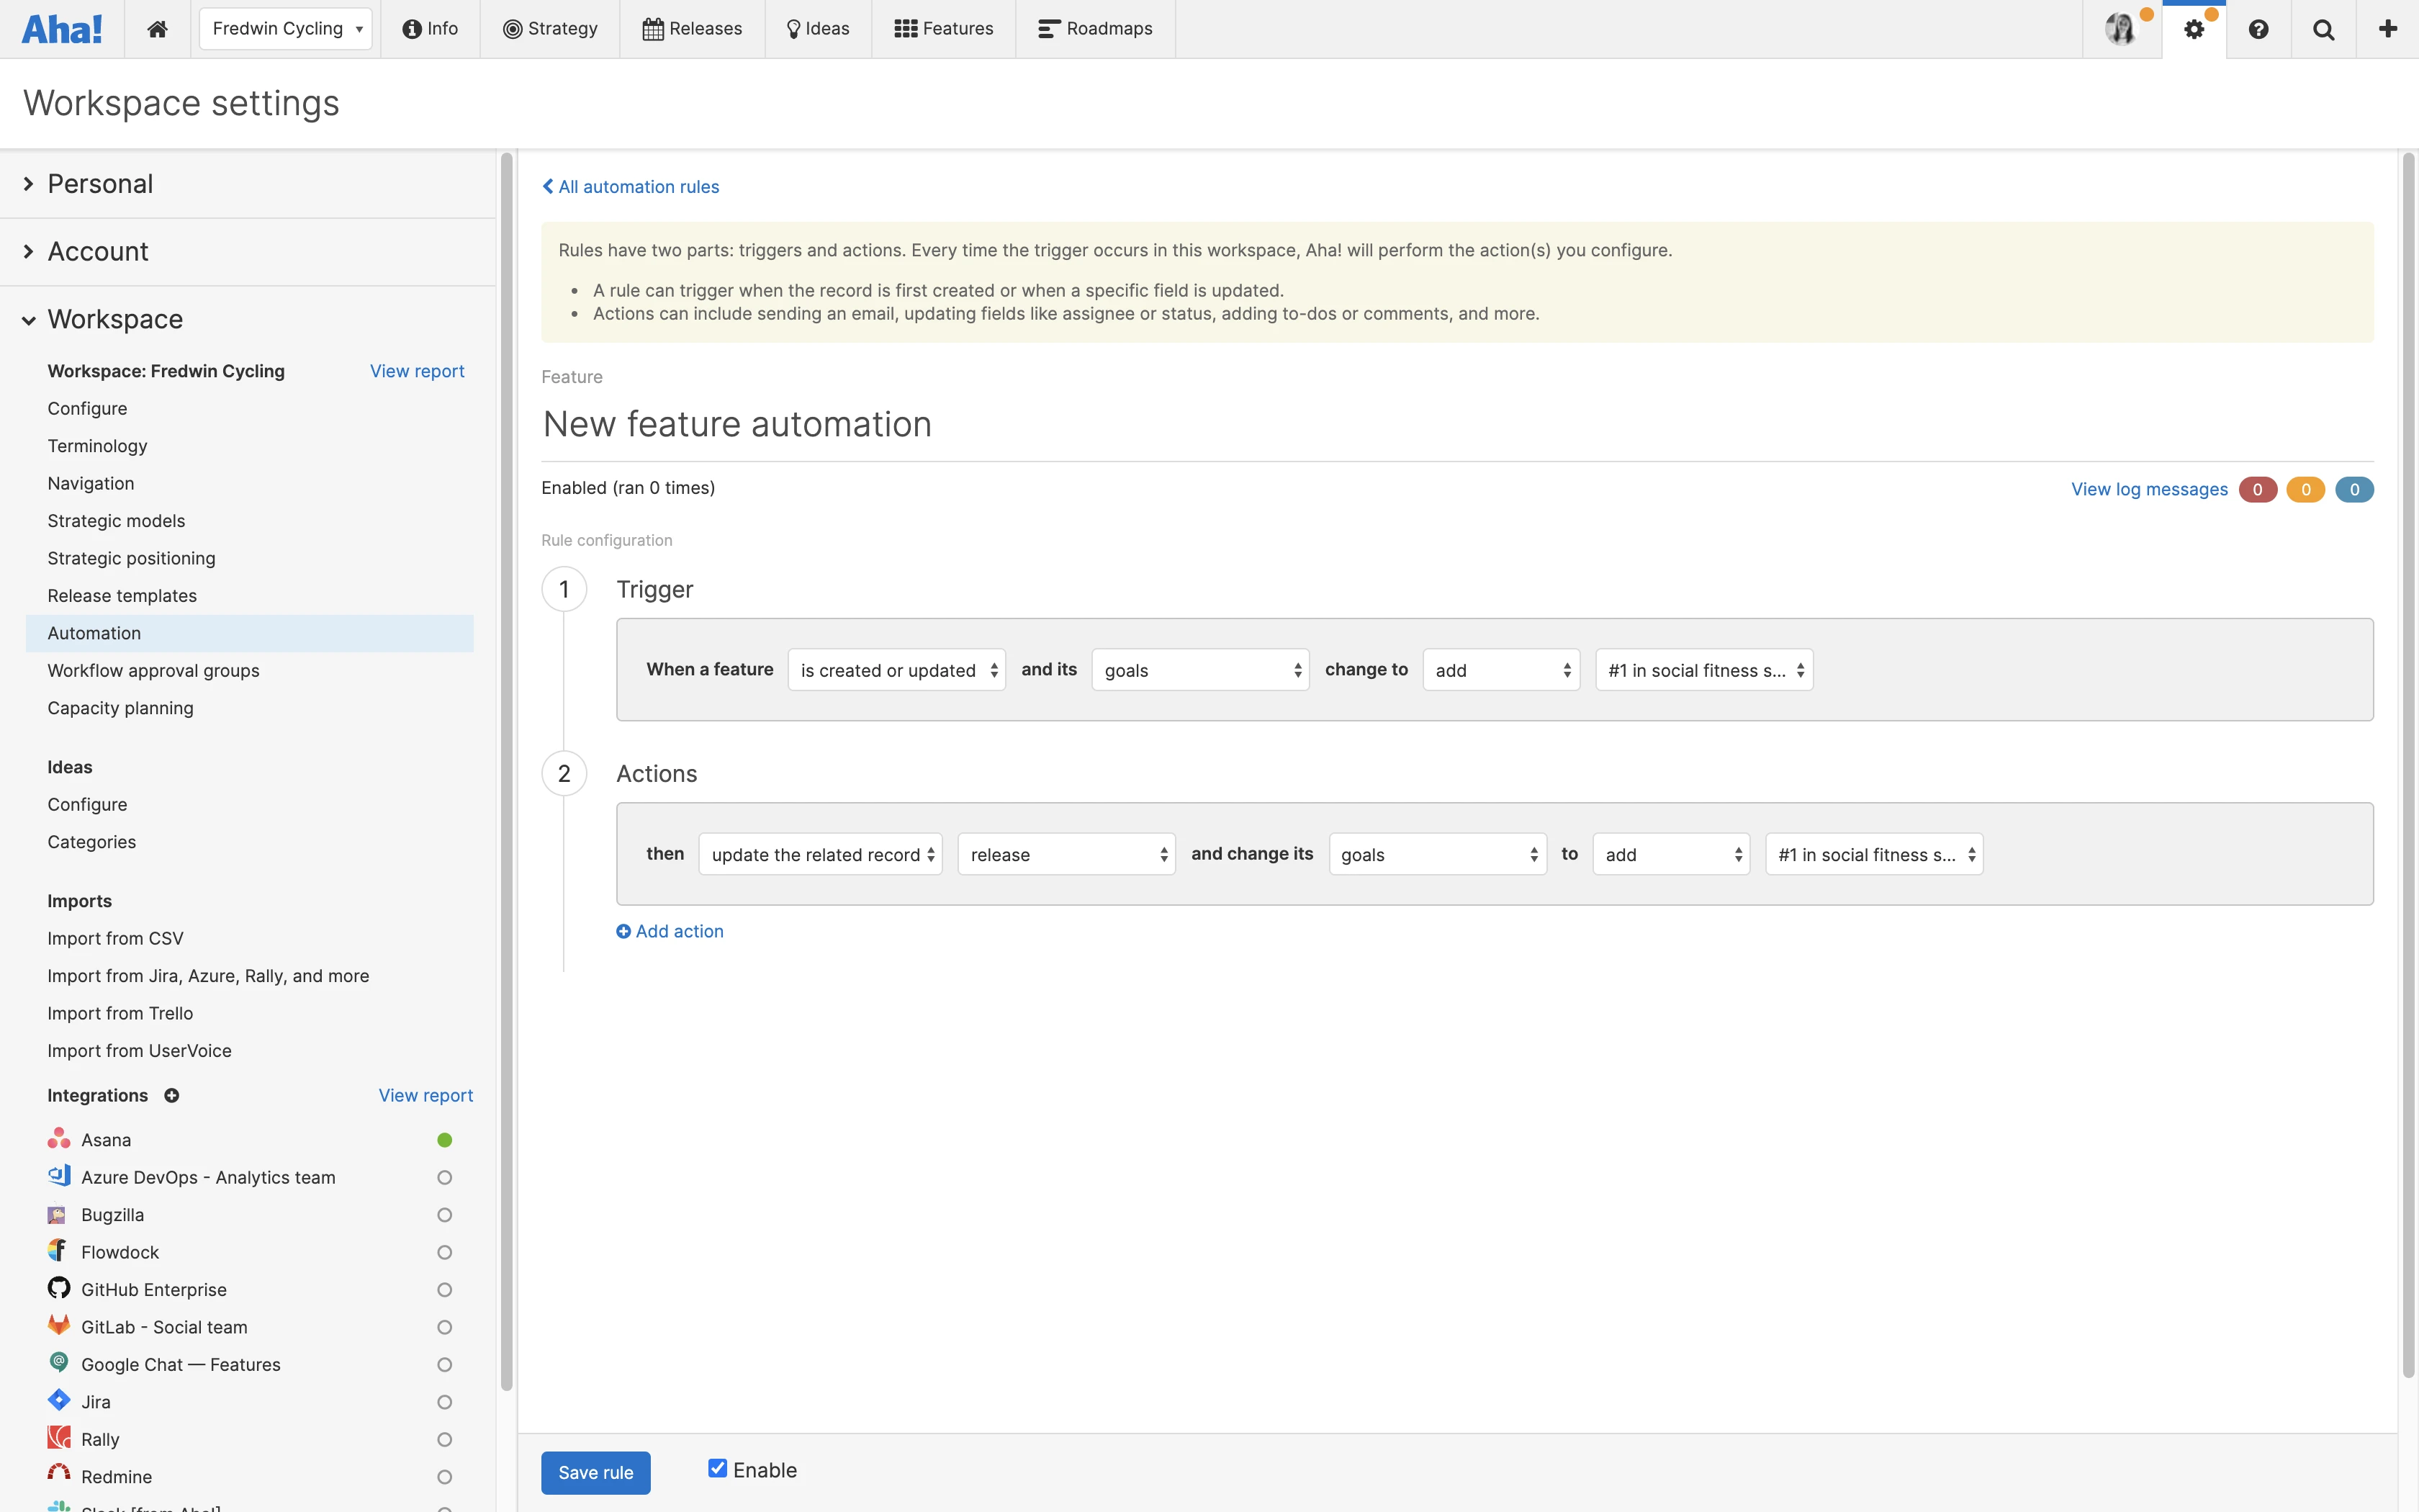
Task: Open the 'release' related record dropdown
Action: (x=1066, y=854)
